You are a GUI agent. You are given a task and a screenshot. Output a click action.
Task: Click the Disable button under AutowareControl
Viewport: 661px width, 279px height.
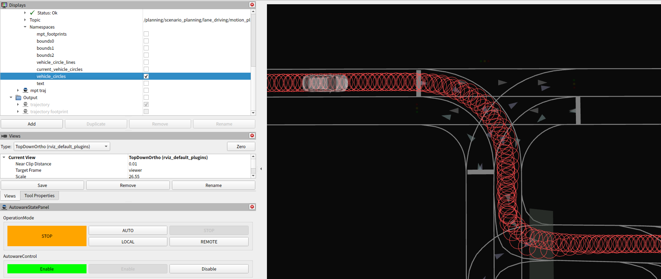click(209, 269)
